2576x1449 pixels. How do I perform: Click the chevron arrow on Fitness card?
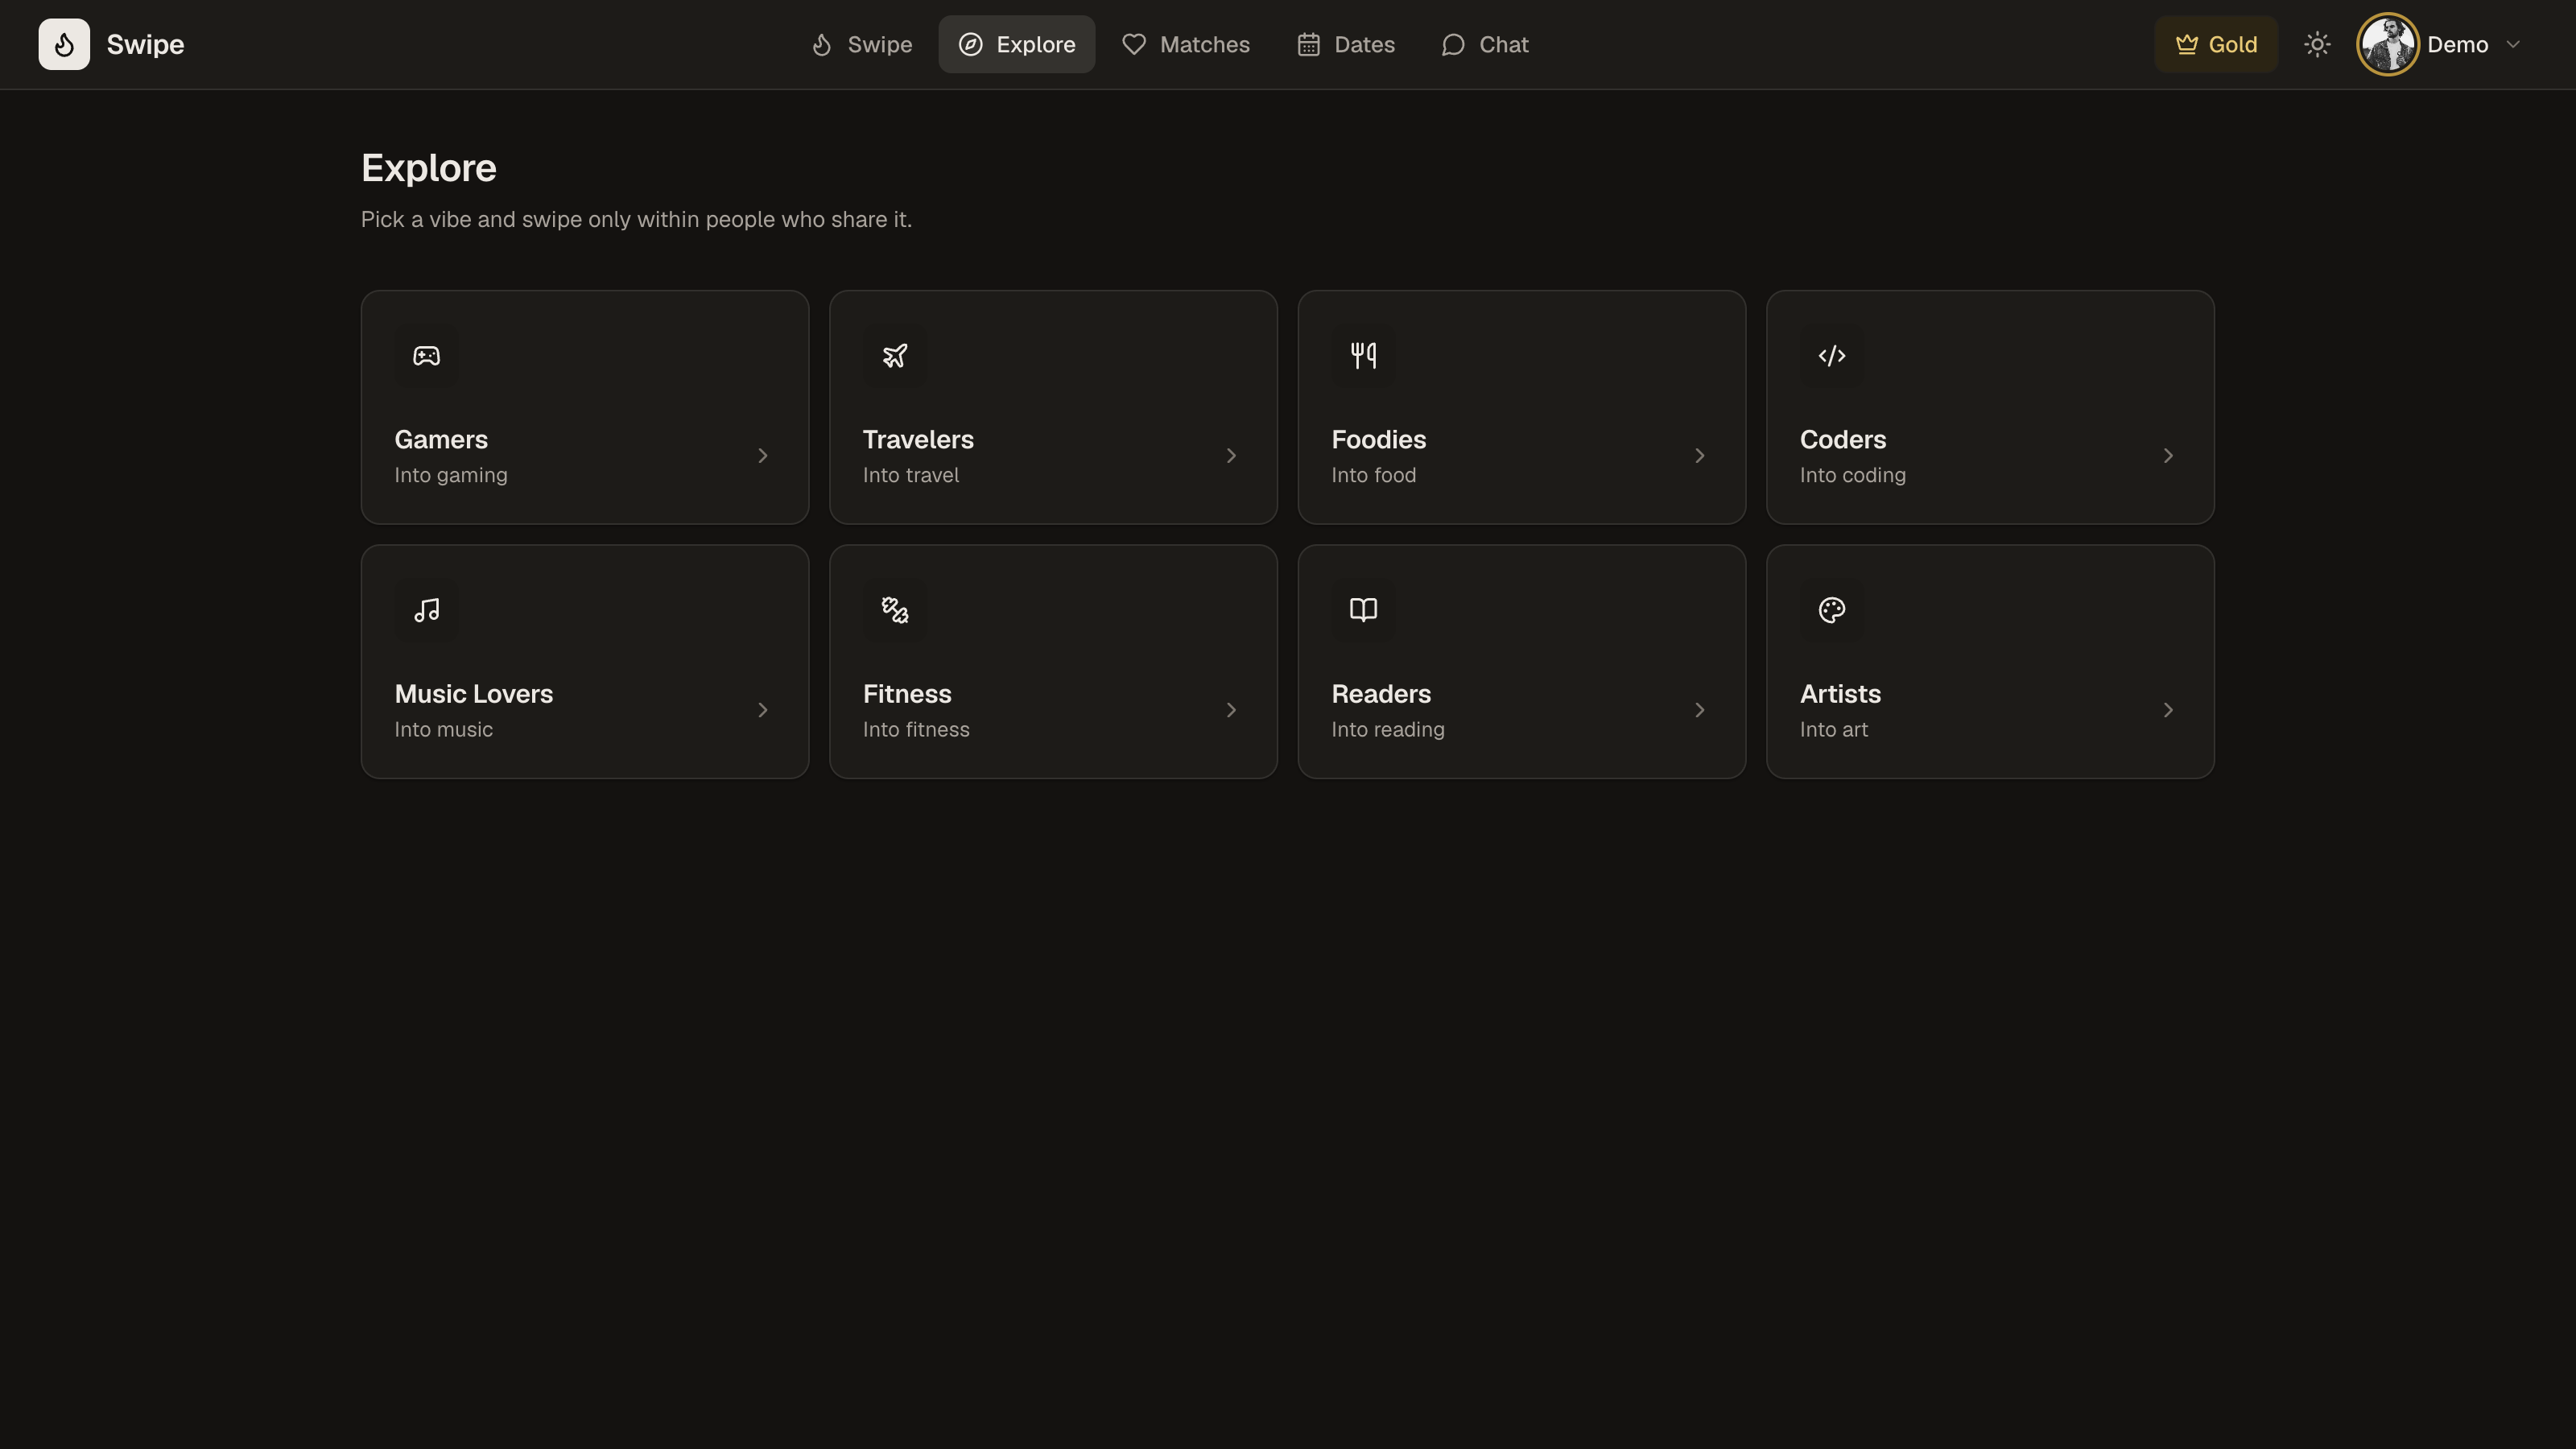point(1231,710)
